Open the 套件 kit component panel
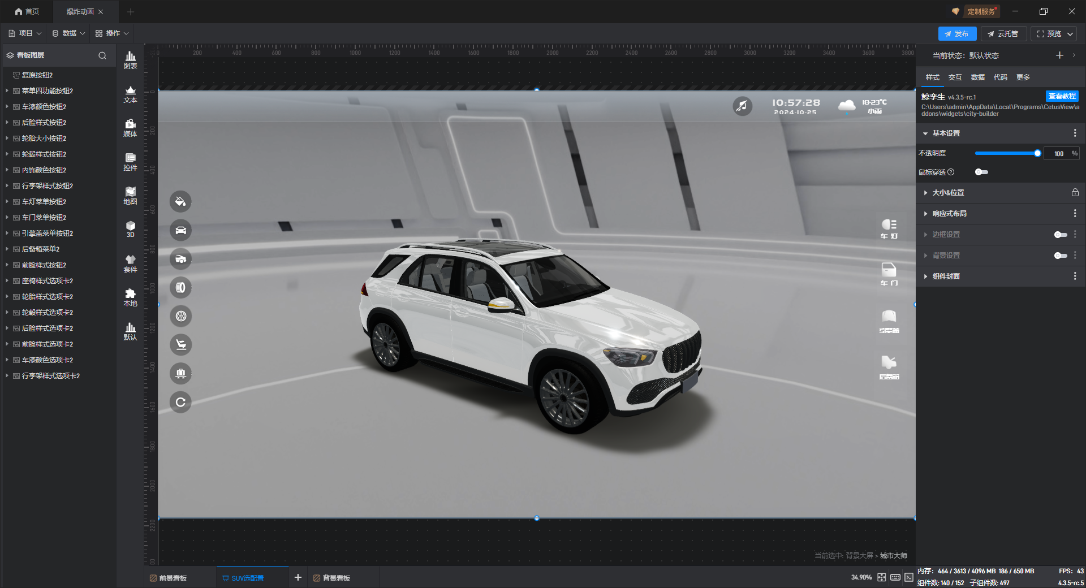This screenshot has width=1086, height=588. pyautogui.click(x=130, y=263)
